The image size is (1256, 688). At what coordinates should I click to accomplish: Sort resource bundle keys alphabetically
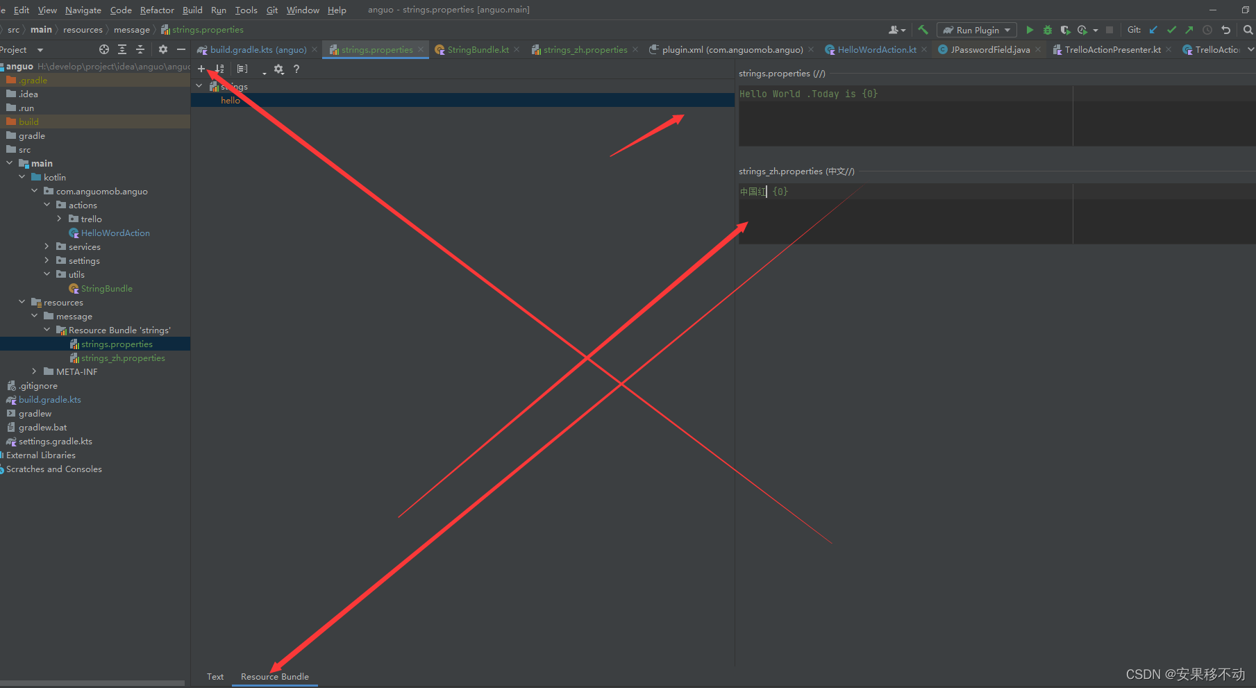[219, 69]
